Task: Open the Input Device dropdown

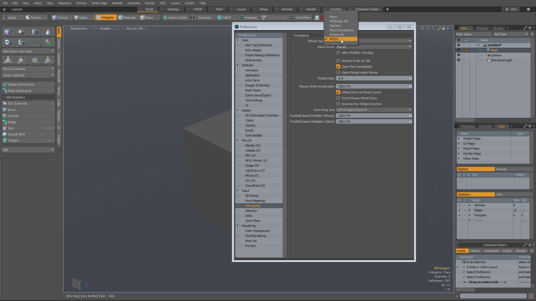Action: (x=374, y=47)
